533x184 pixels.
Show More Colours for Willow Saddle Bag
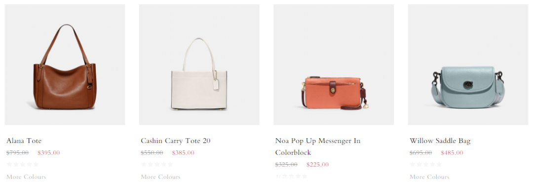(x=429, y=177)
